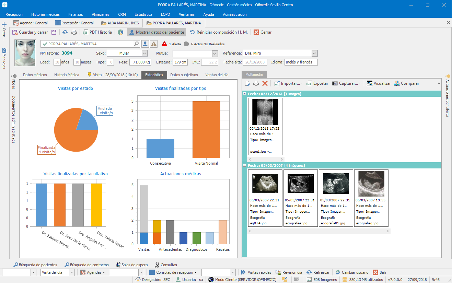Click the Comparar images icon
The width and height of the screenshot is (452, 283).
(397, 83)
